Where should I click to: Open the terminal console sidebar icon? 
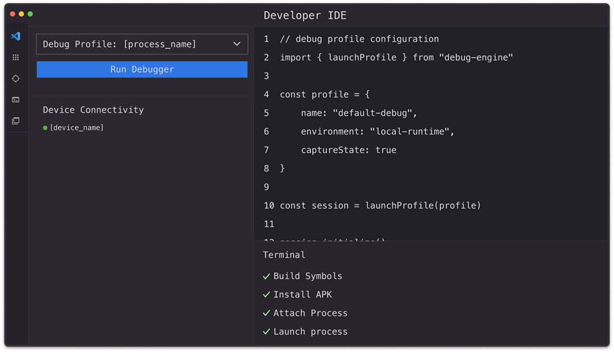(15, 100)
